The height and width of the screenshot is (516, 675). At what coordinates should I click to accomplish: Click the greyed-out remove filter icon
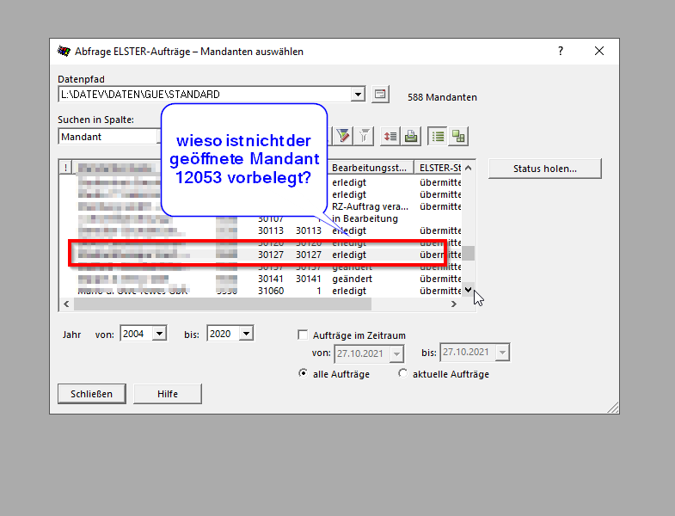click(x=365, y=137)
